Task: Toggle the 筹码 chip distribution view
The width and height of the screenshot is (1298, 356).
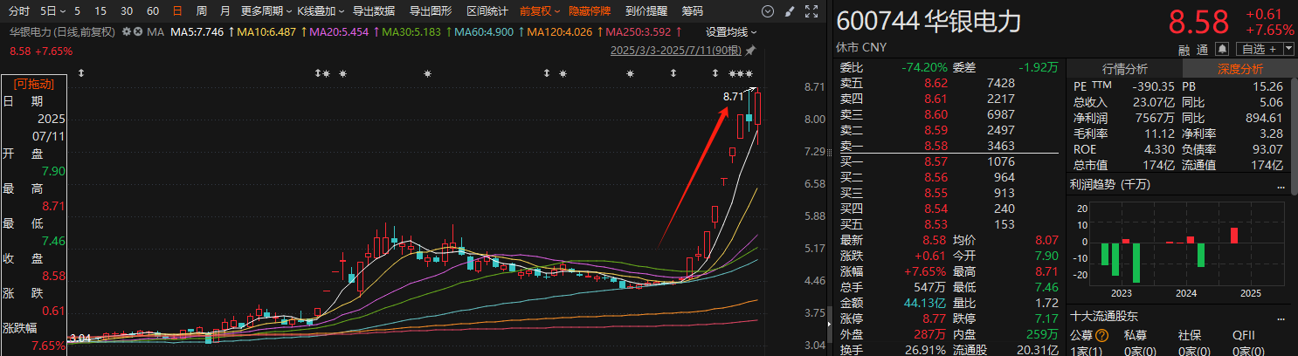Action: tap(692, 11)
